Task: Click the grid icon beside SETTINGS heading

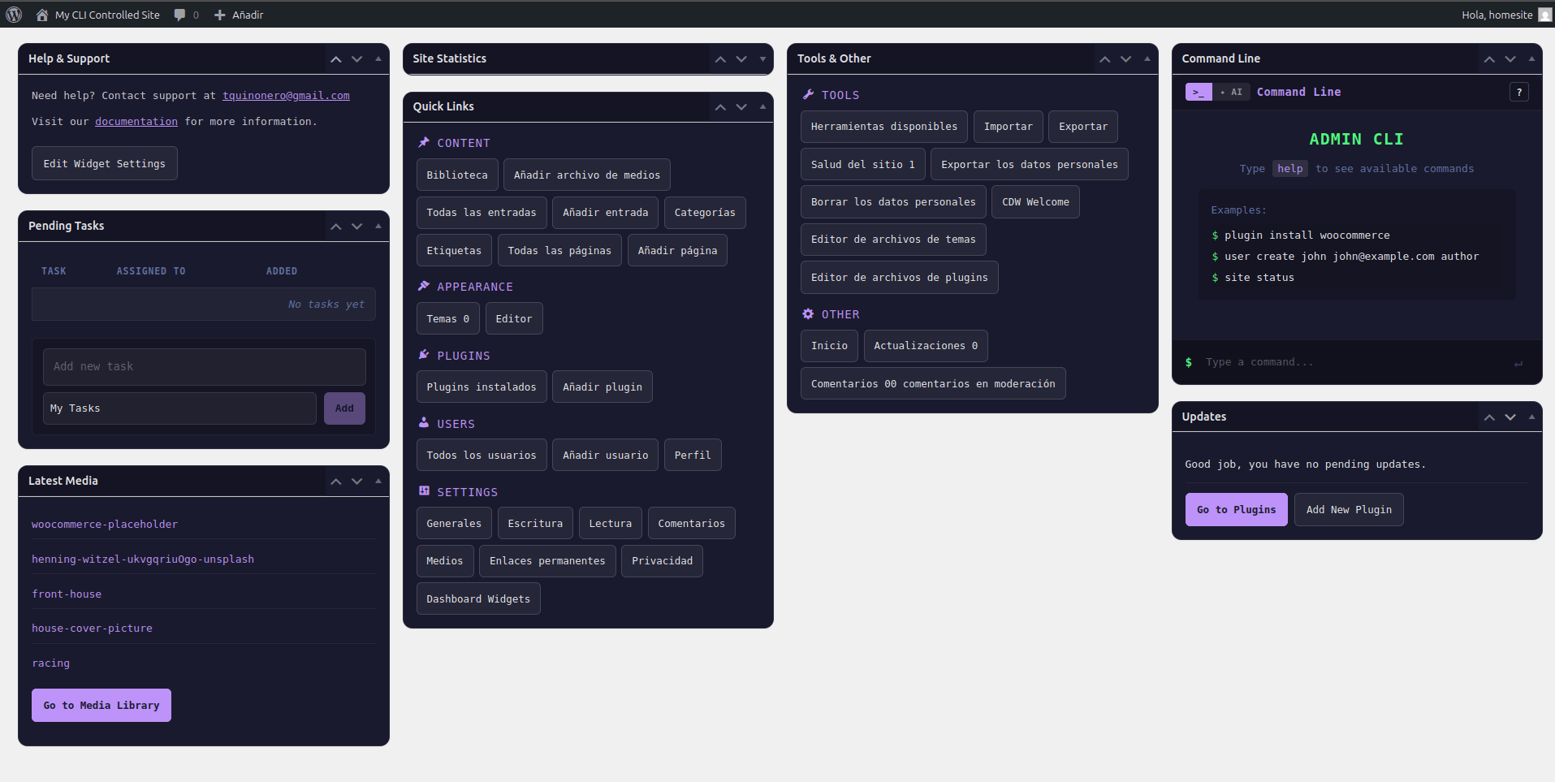Action: [423, 491]
